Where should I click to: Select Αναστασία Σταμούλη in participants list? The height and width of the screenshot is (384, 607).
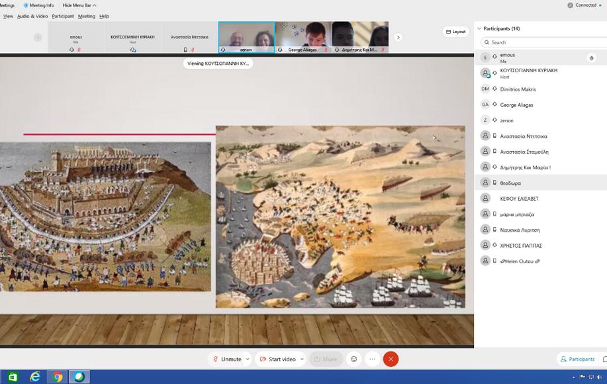(x=540, y=152)
